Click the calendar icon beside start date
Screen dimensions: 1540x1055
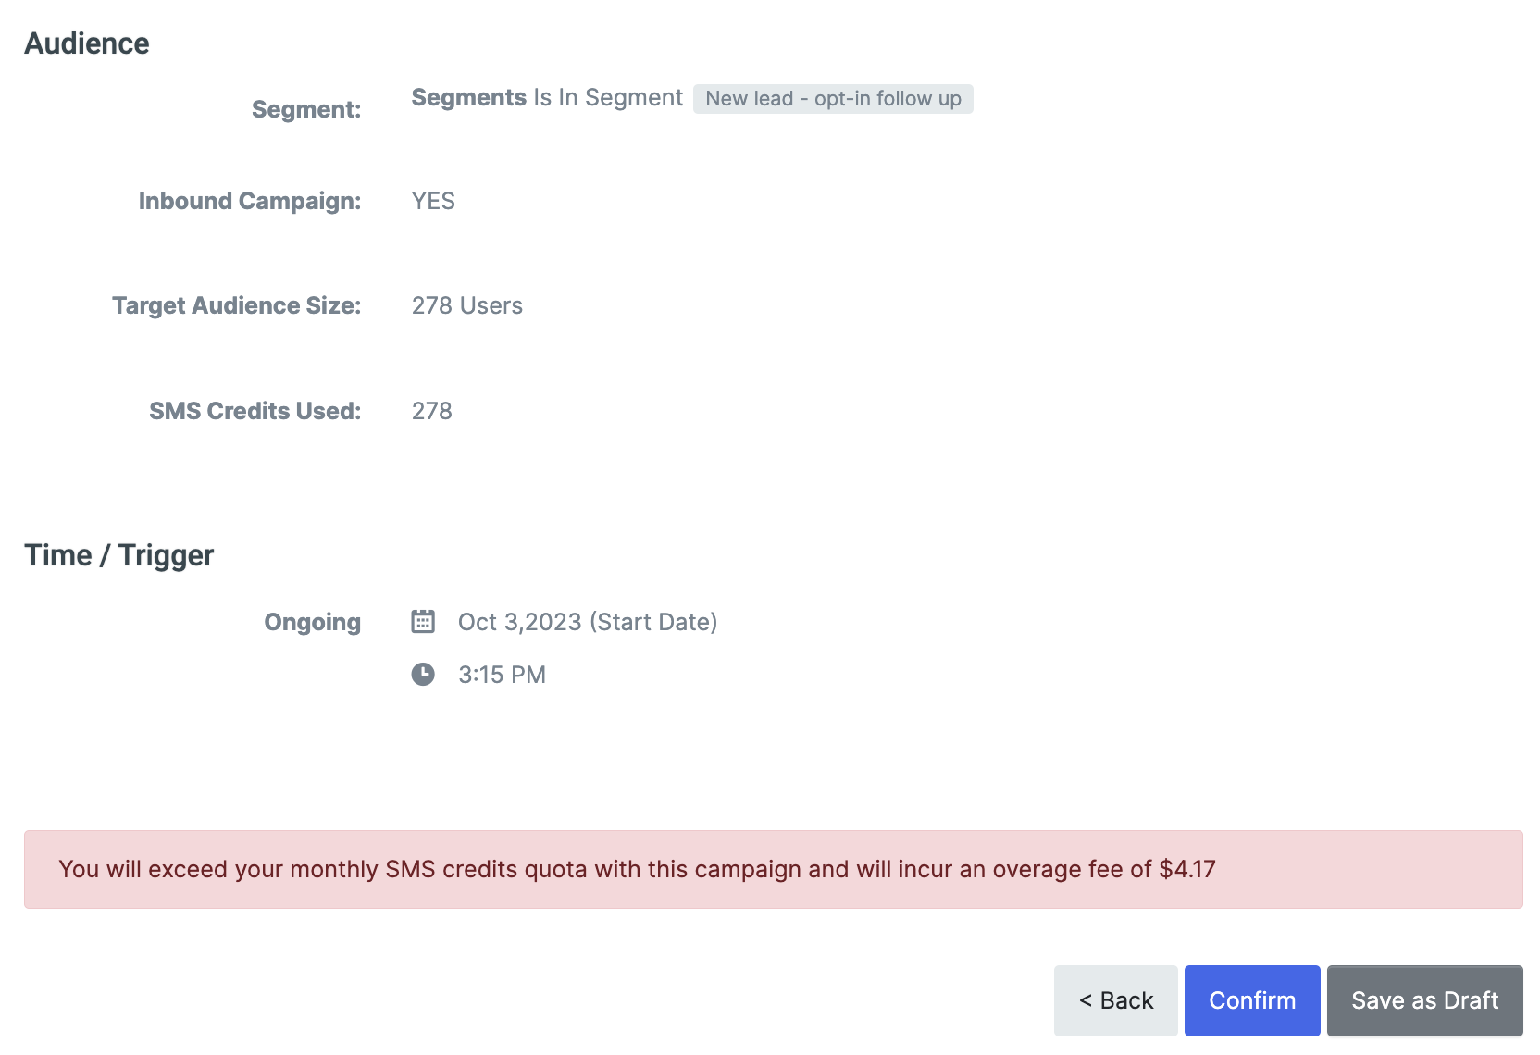pyautogui.click(x=423, y=621)
